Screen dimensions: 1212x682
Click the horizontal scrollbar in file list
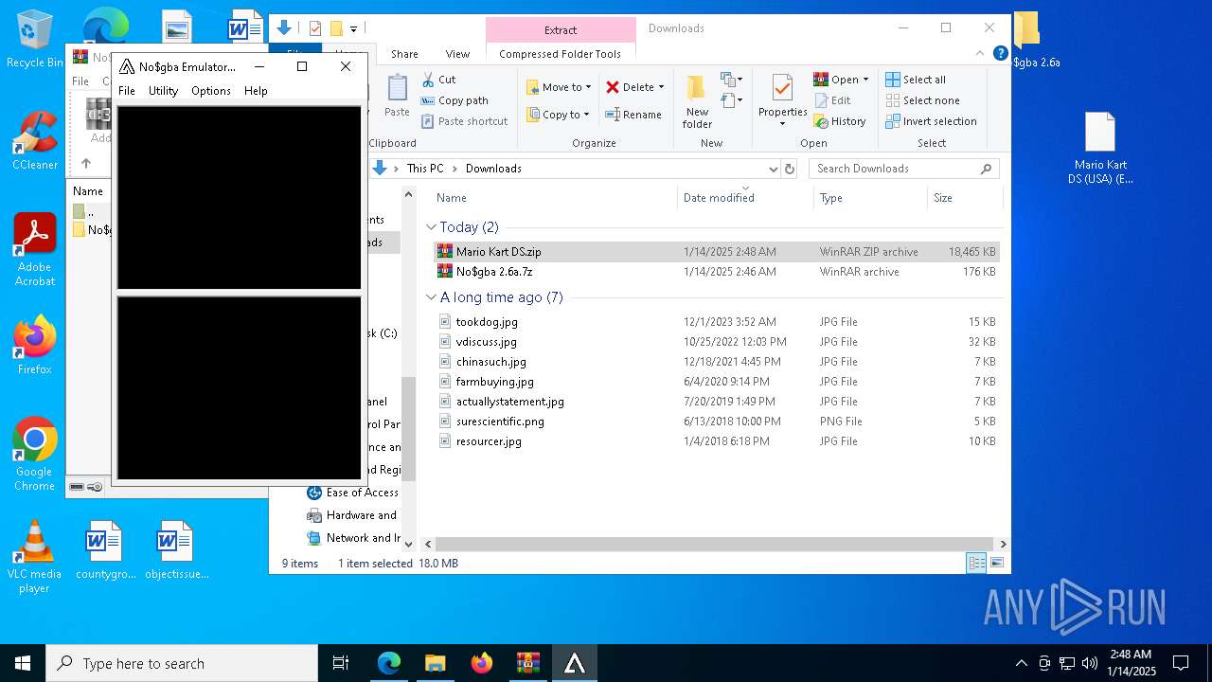click(x=714, y=545)
